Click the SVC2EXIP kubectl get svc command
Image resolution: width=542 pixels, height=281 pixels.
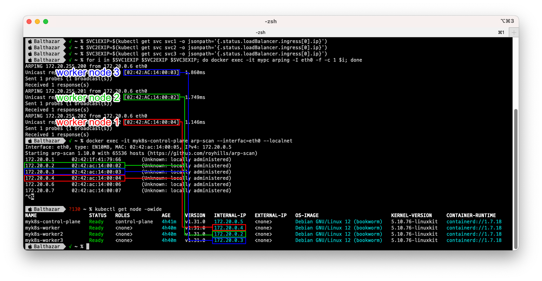click(x=207, y=48)
